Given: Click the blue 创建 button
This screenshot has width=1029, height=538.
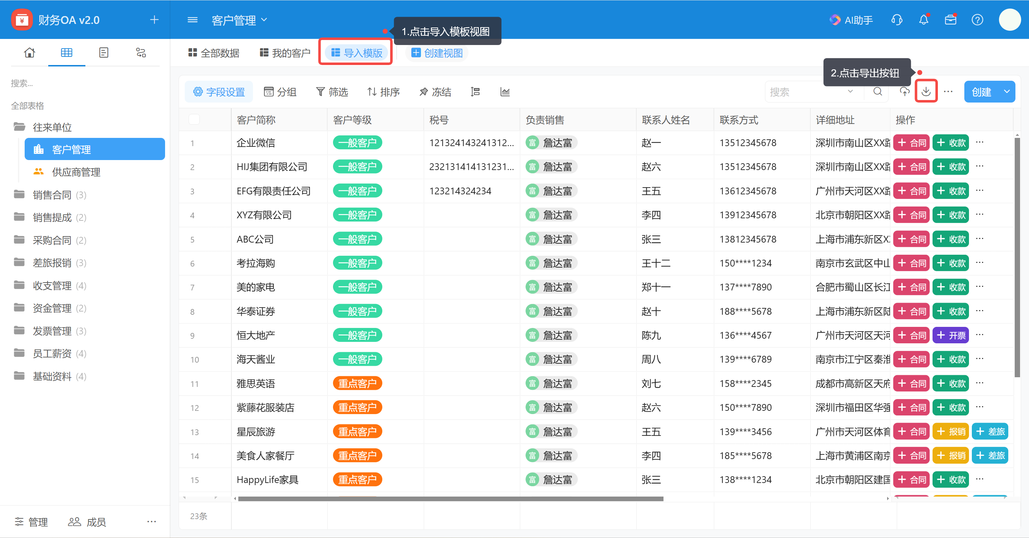Looking at the screenshot, I should pyautogui.click(x=981, y=92).
